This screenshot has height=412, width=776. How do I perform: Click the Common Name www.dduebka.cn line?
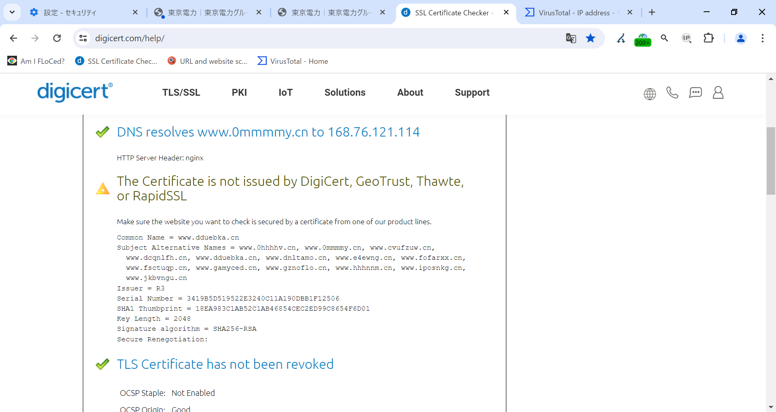coord(178,238)
